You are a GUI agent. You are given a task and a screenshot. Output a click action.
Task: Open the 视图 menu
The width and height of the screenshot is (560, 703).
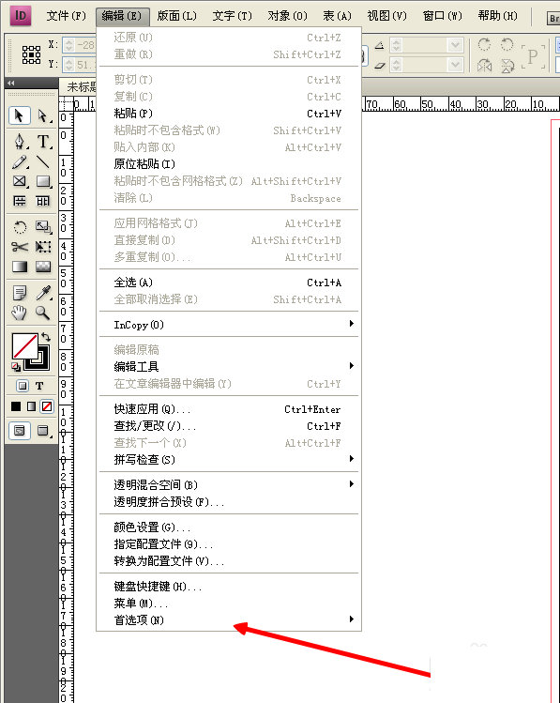[x=387, y=16]
